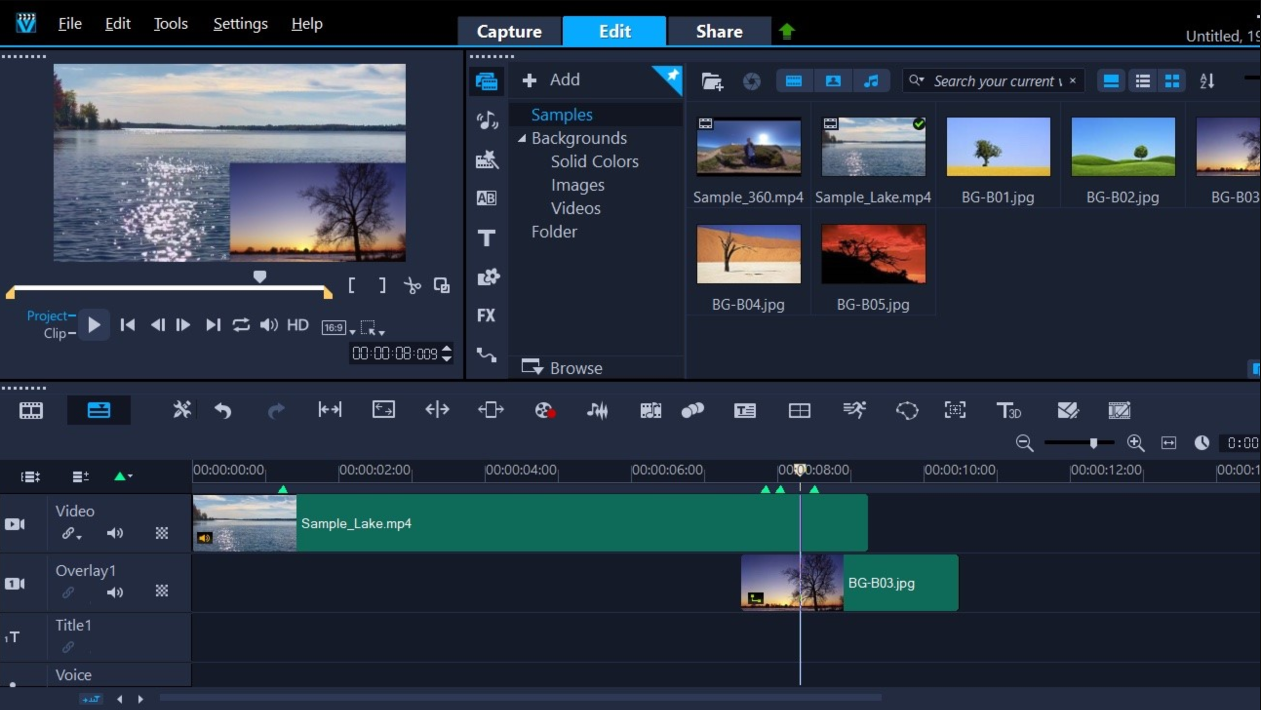
Task: Open the FX filters panel
Action: point(487,316)
